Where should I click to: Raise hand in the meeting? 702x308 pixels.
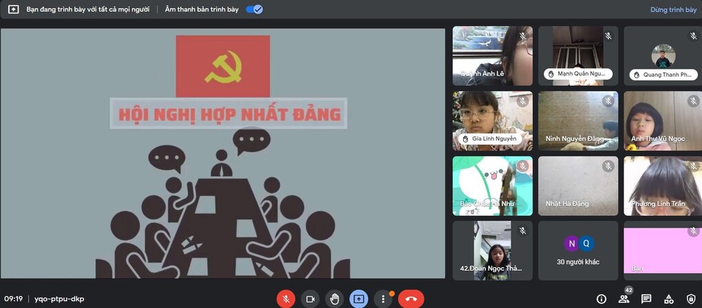tap(334, 299)
